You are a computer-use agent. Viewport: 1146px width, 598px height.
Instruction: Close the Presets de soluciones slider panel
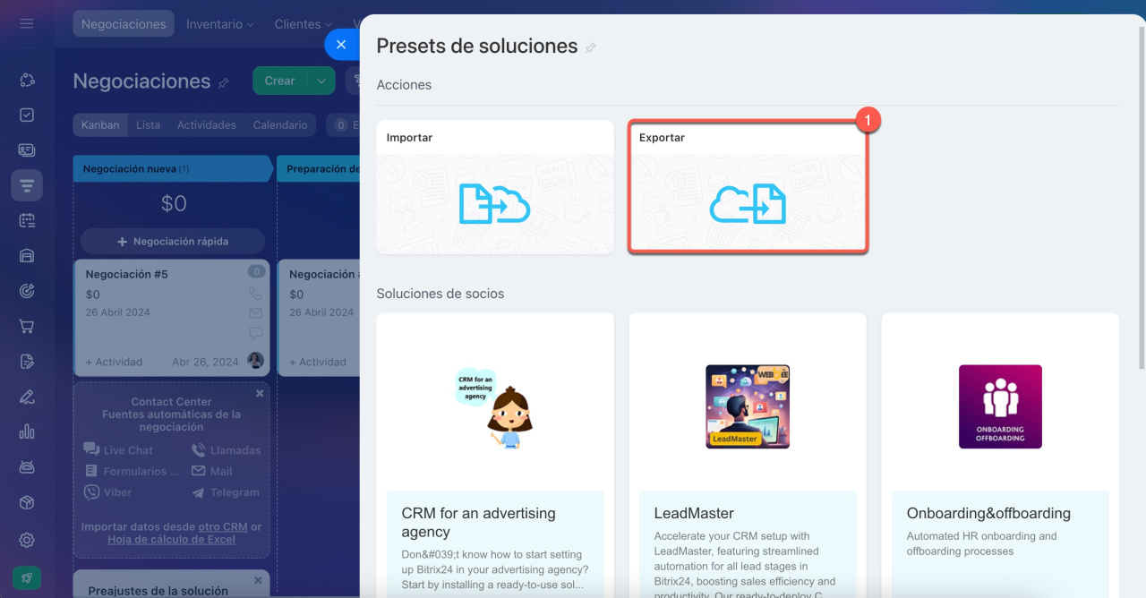click(341, 45)
